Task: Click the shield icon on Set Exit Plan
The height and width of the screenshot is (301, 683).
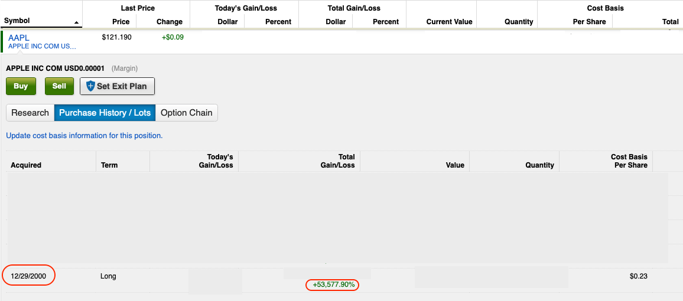Action: [x=90, y=86]
